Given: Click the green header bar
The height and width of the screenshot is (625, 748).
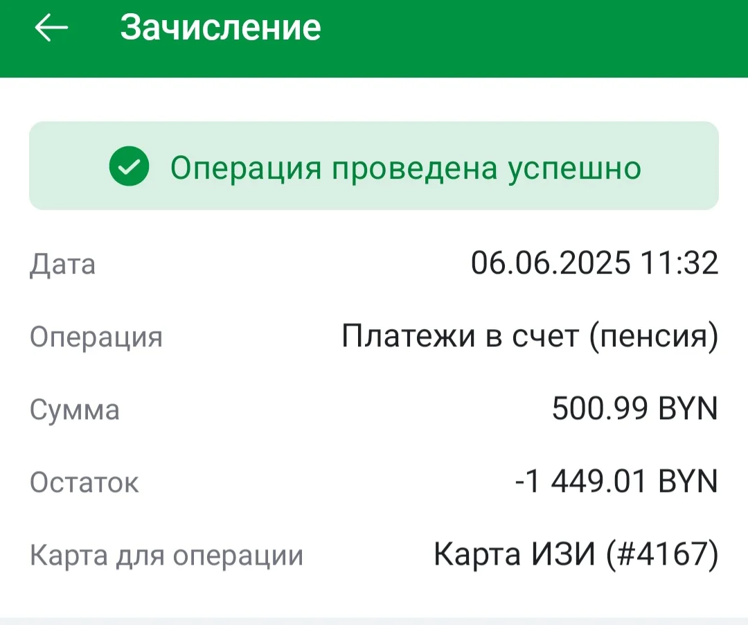Looking at the screenshot, I should [374, 39].
